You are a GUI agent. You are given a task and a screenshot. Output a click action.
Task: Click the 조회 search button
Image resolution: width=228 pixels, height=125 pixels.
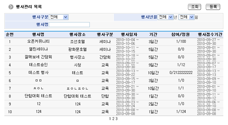click(194, 7)
